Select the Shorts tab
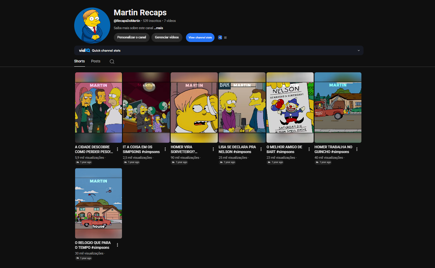Image resolution: width=435 pixels, height=268 pixels. [79, 61]
